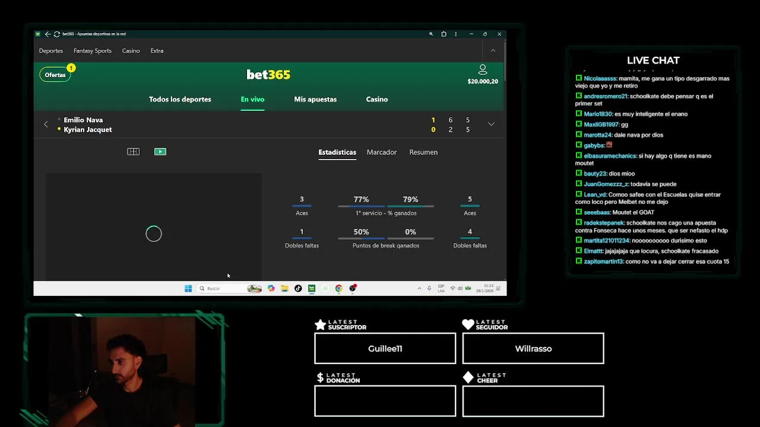Collapse the top product bar chevron
Screen dimensions: 760x427
(493, 50)
